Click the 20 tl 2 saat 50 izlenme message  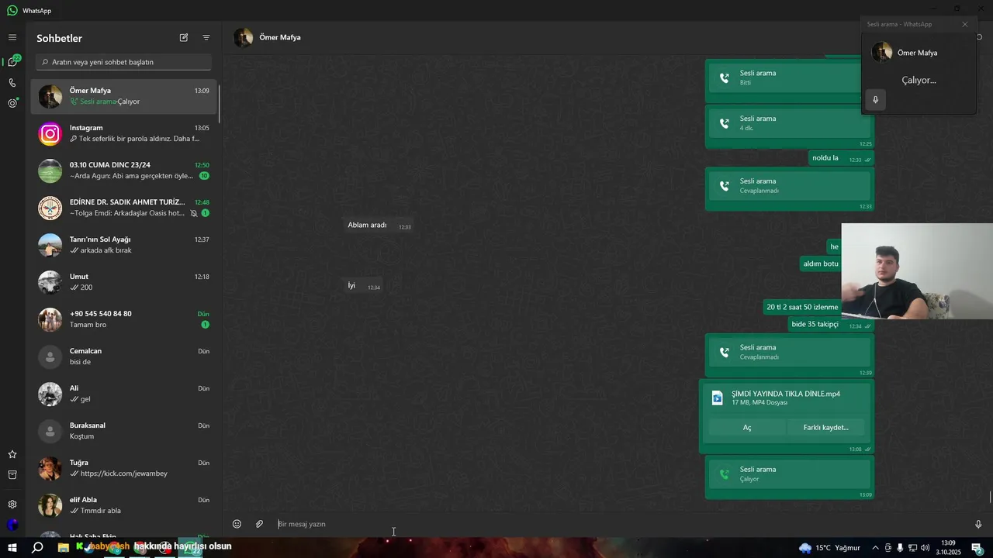click(802, 307)
